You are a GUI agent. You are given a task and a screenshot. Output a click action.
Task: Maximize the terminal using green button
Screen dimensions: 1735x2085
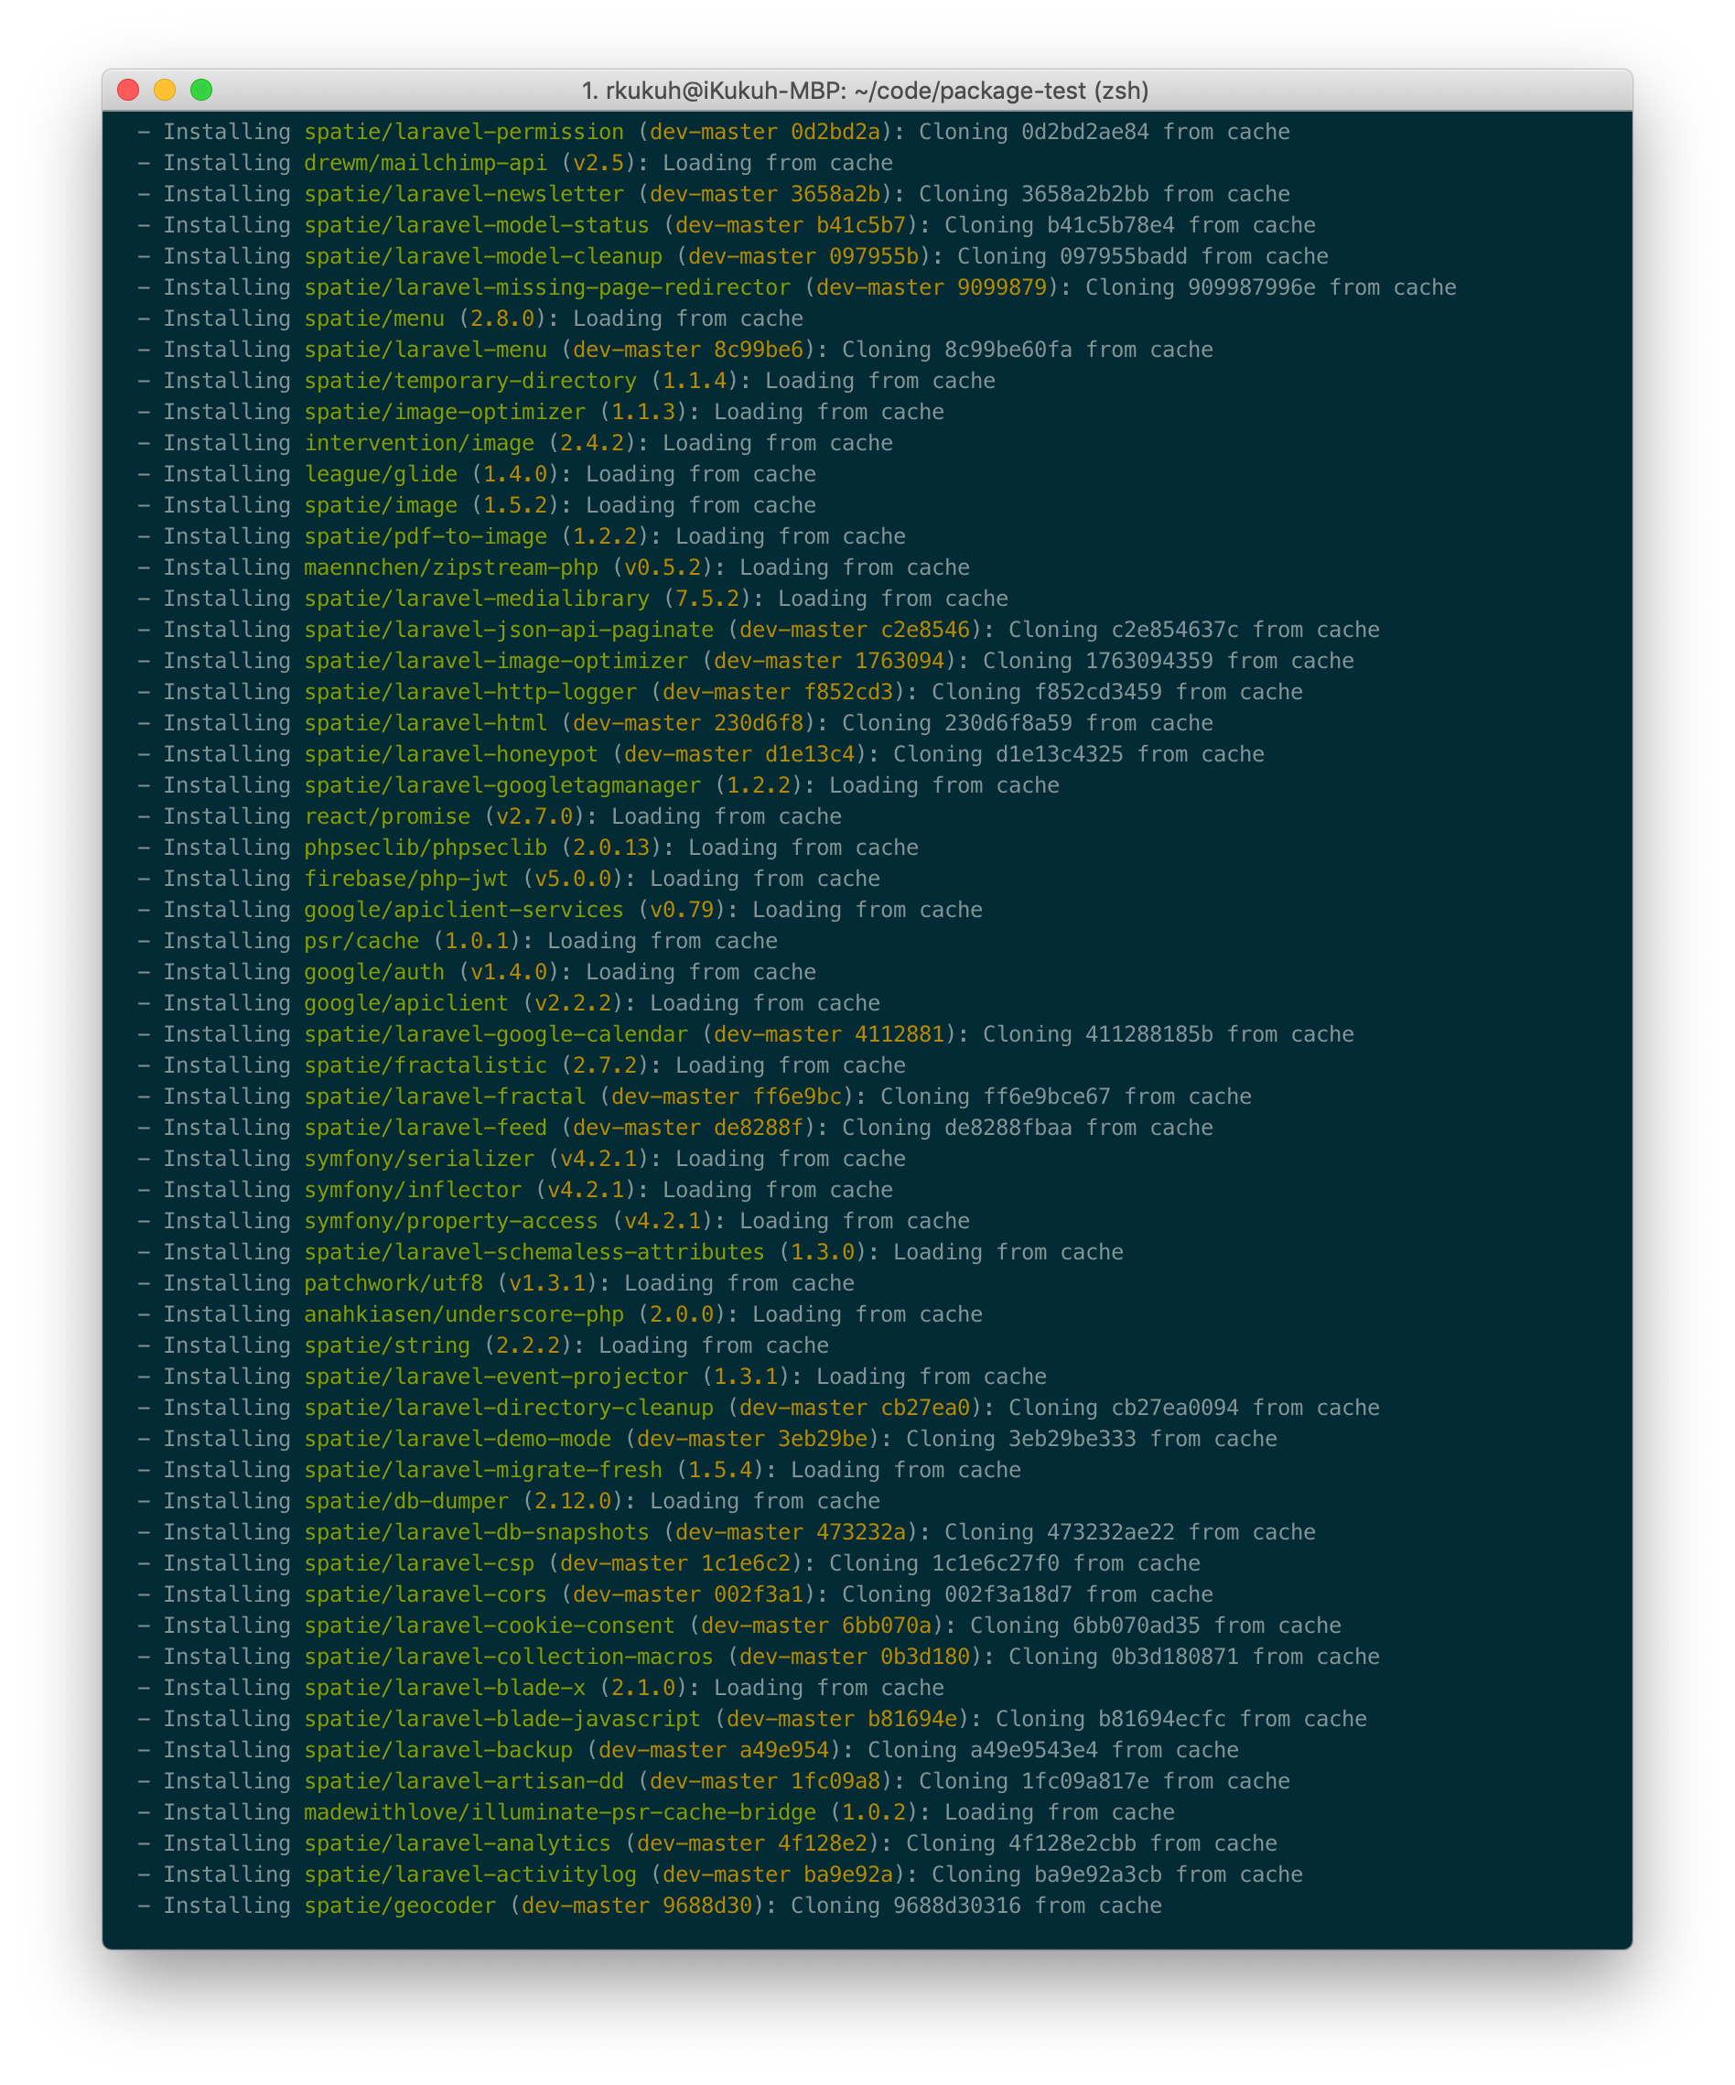tap(201, 91)
